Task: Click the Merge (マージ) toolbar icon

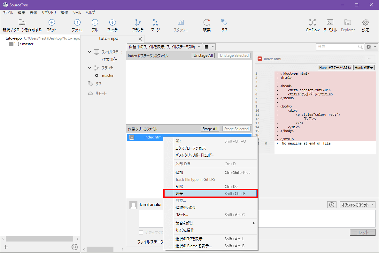Action: click(155, 23)
